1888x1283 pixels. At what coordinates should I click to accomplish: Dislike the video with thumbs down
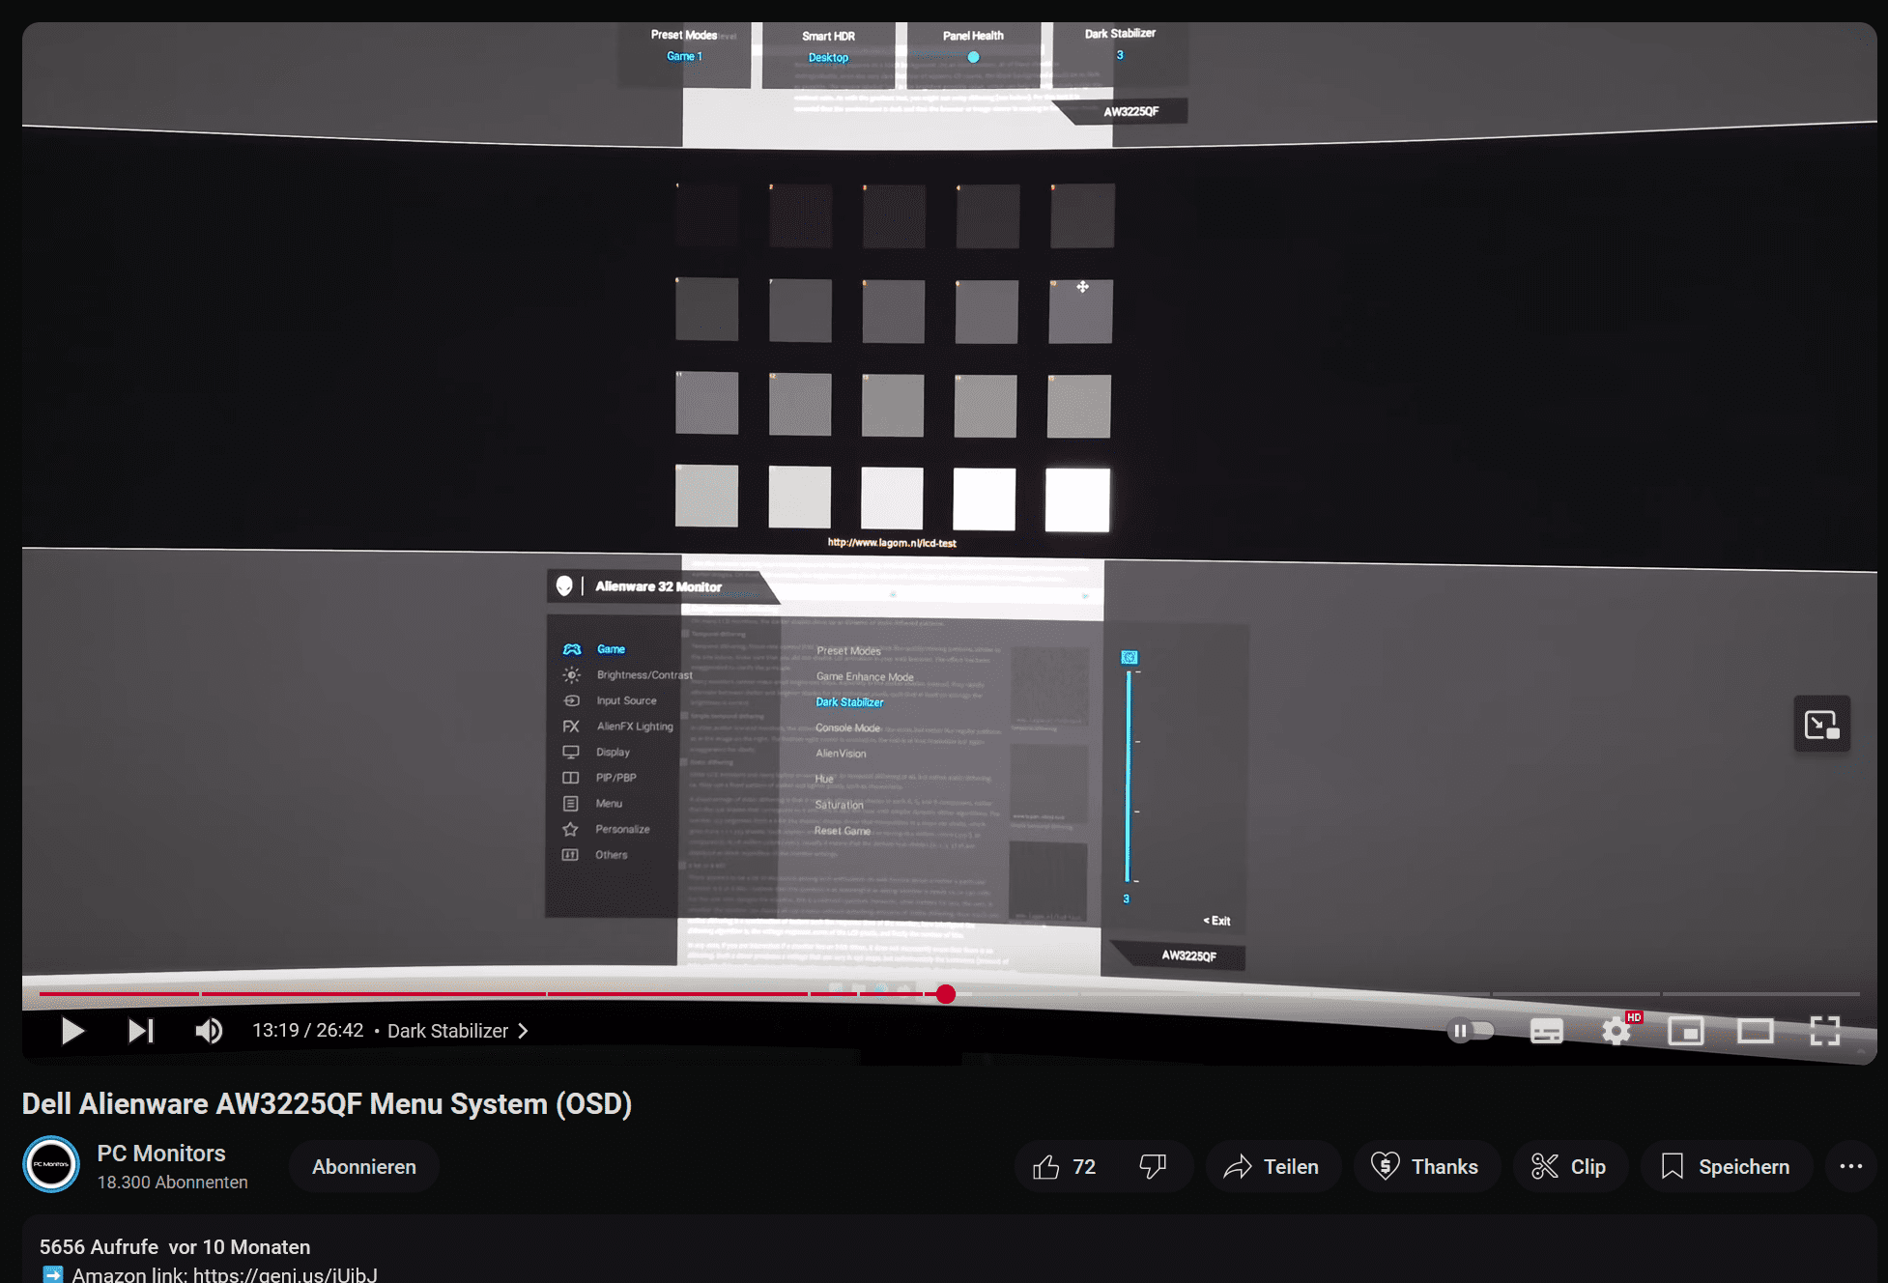pyautogui.click(x=1153, y=1167)
